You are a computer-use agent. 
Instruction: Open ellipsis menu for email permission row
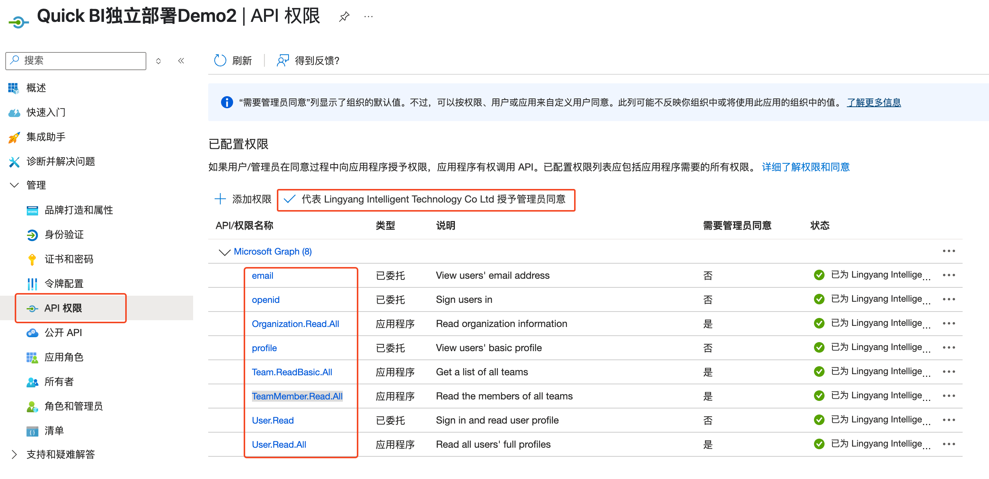click(x=948, y=275)
